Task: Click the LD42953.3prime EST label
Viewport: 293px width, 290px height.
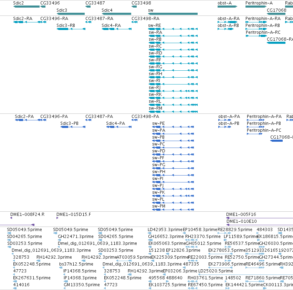Action: (x=165, y=230)
